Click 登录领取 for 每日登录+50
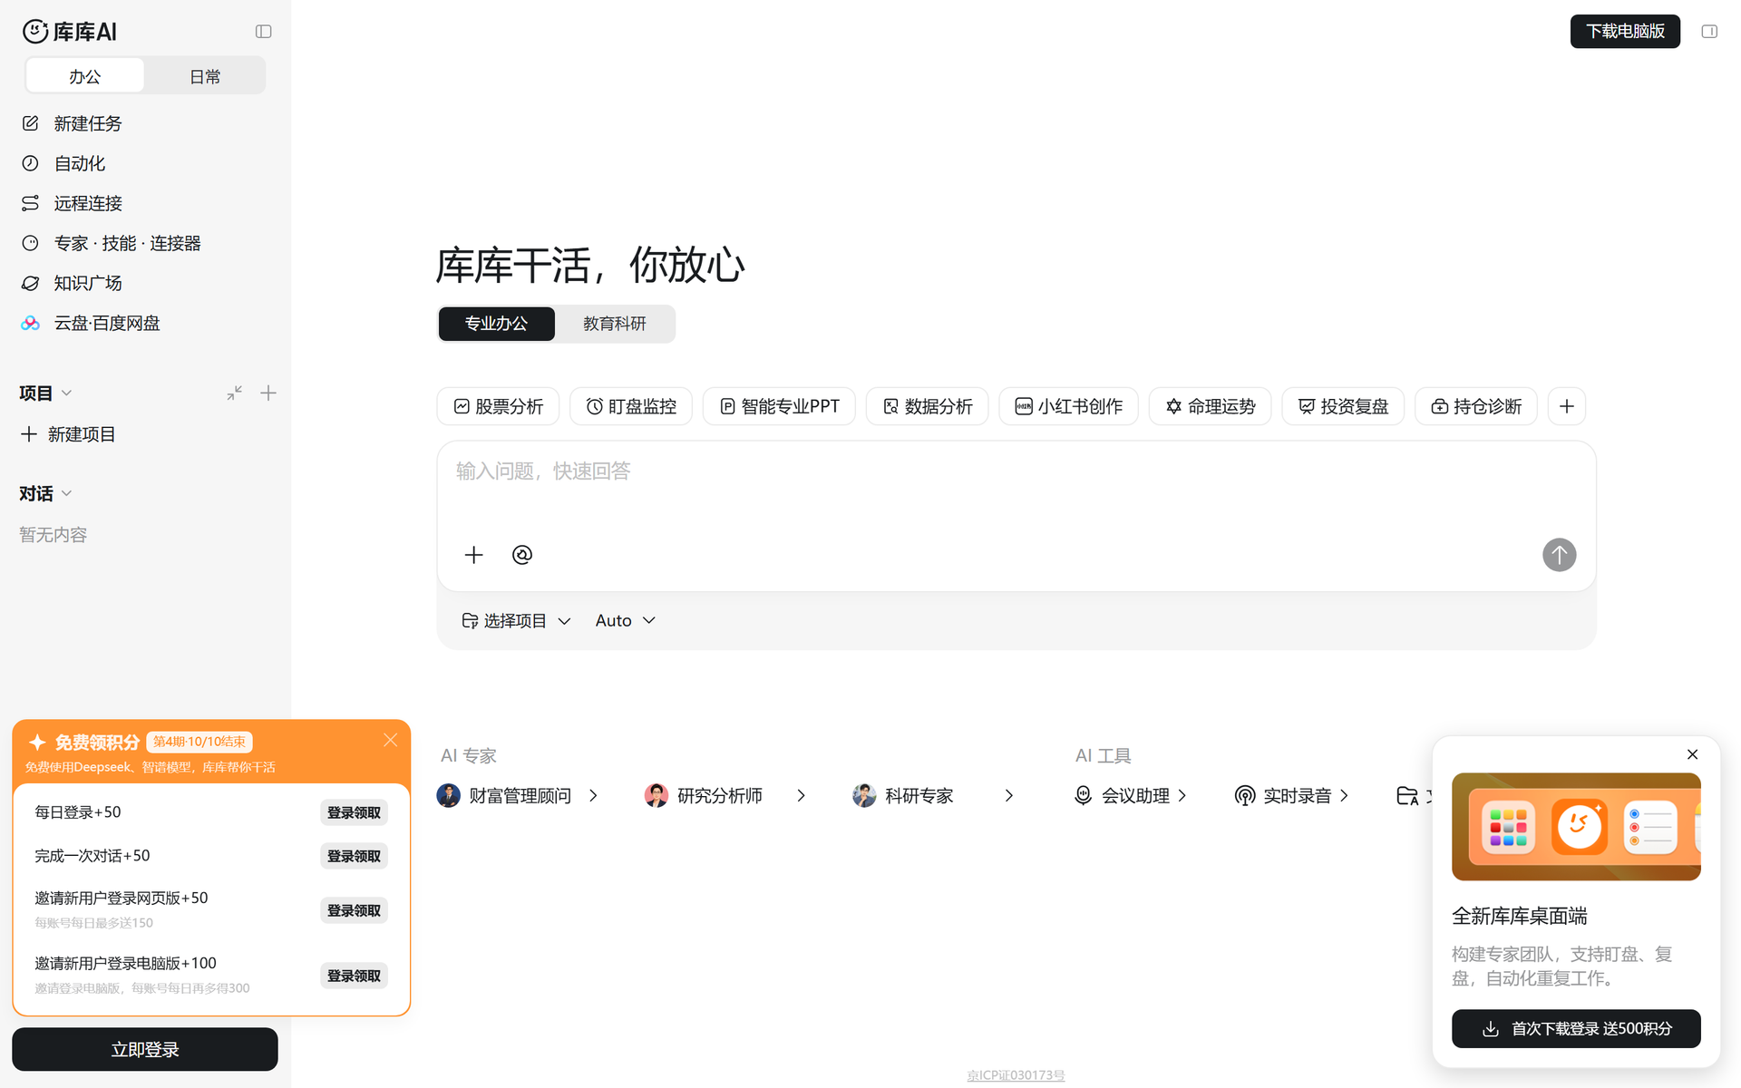The height and width of the screenshot is (1088, 1741). pos(354,812)
